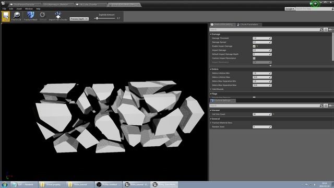Click the Damage Threshold value field
The height and width of the screenshot is (188, 334).
click(262, 38)
